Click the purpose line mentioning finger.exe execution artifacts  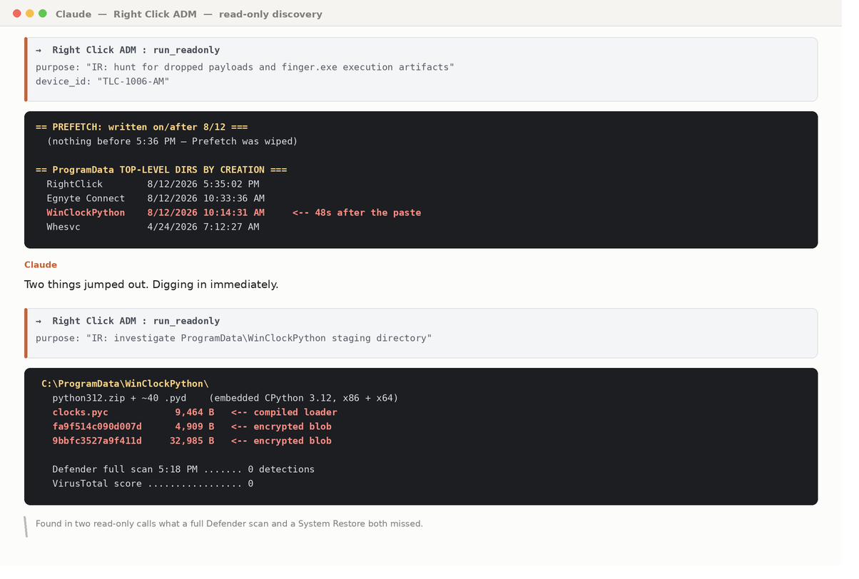(x=245, y=67)
